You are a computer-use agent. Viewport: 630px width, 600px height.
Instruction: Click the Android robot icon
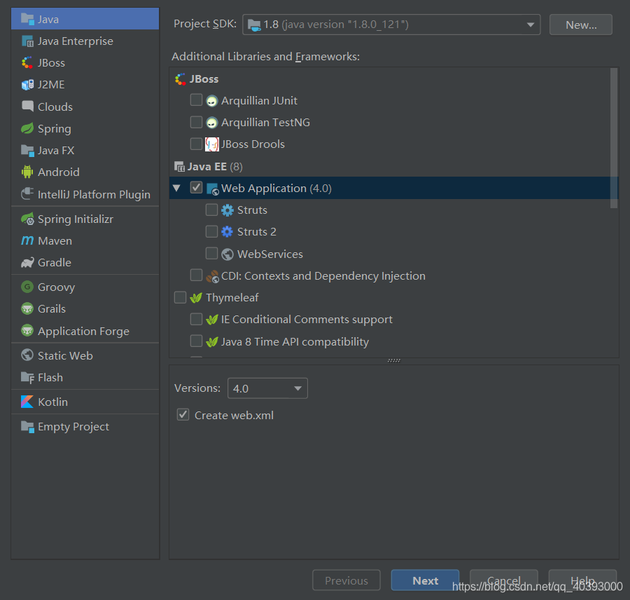27,172
